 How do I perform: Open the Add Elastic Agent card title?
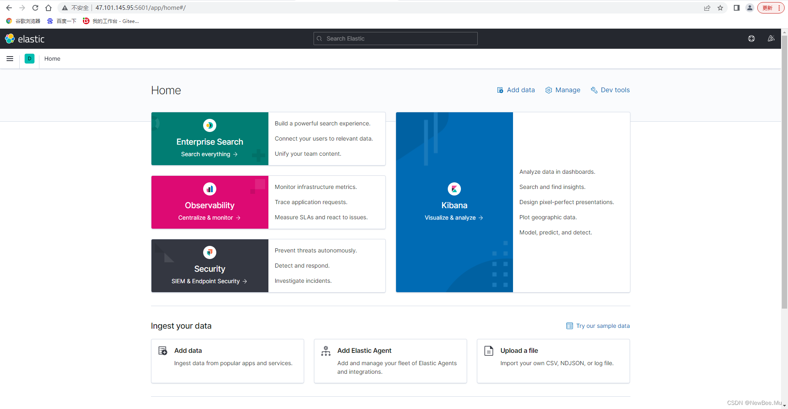click(x=364, y=350)
